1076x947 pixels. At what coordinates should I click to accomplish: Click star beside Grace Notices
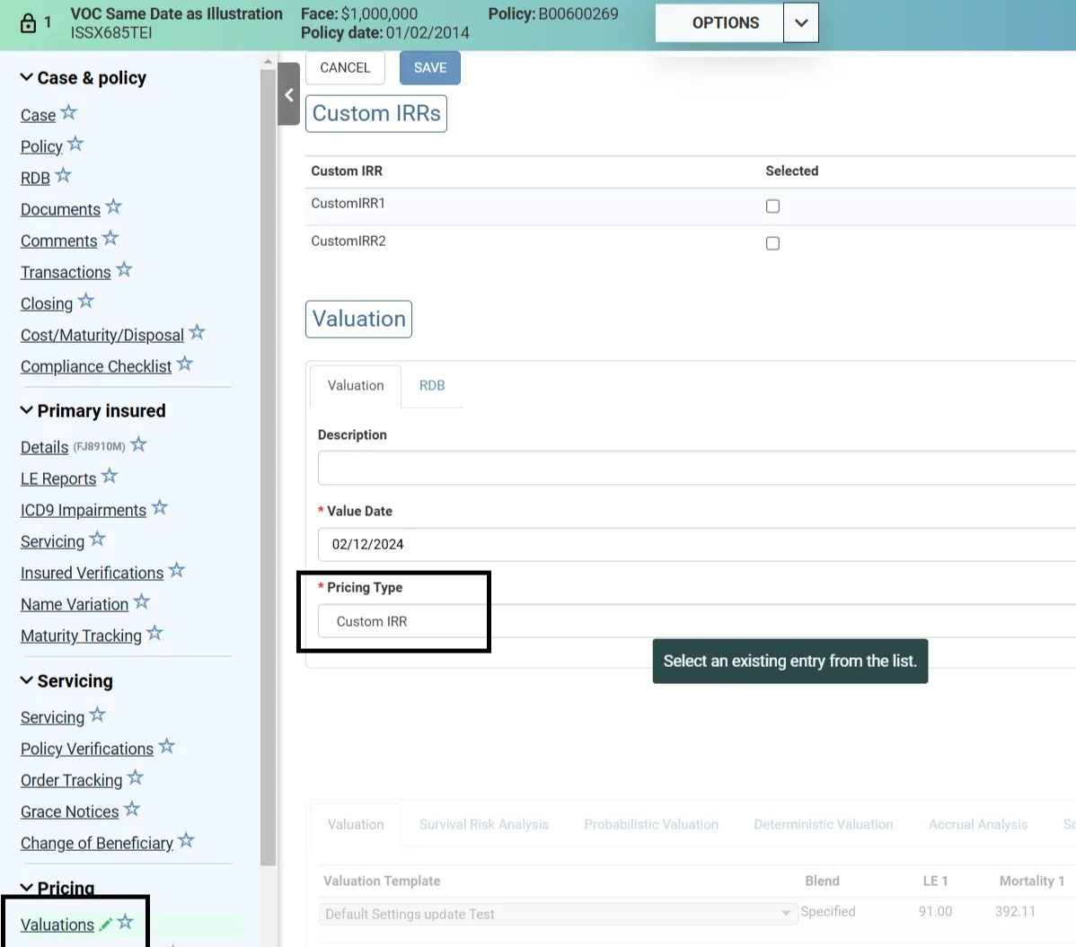(x=132, y=810)
